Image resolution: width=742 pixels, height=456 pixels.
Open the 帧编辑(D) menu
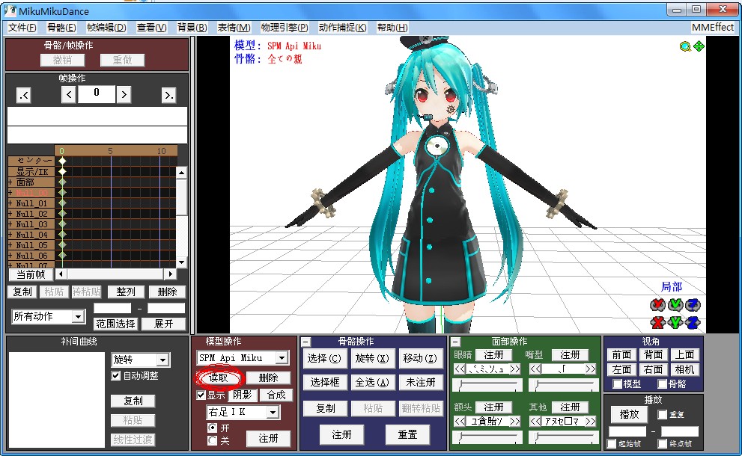[106, 28]
